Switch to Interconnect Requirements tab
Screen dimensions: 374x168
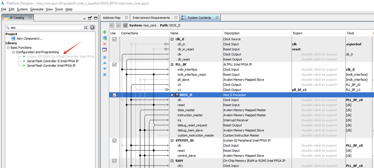tap(151, 18)
